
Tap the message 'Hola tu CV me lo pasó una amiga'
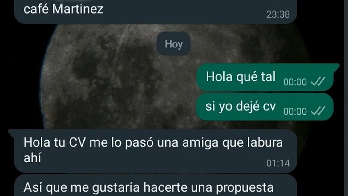156,151
